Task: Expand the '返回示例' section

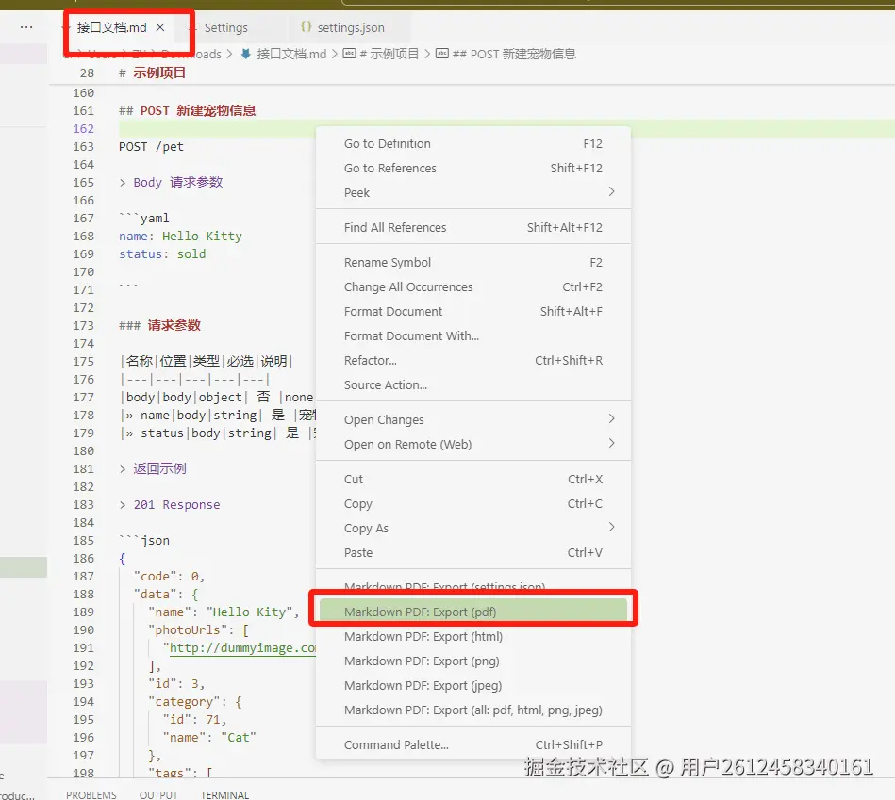Action: [153, 468]
